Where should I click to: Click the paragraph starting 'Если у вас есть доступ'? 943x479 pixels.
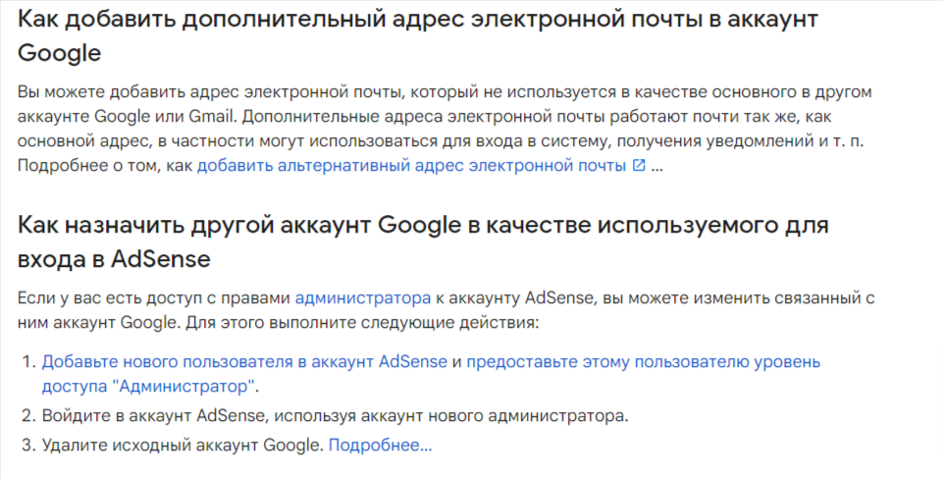pyautogui.click(x=445, y=310)
